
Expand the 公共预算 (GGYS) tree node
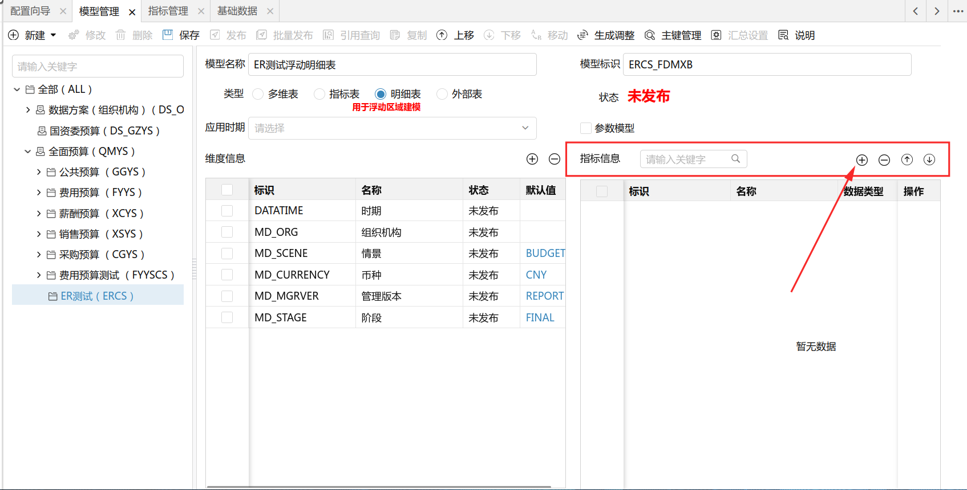[39, 172]
